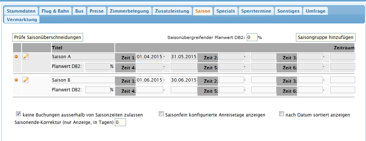Edit Saison A with pencil icon
The height and width of the screenshot is (141, 366).
click(26, 56)
